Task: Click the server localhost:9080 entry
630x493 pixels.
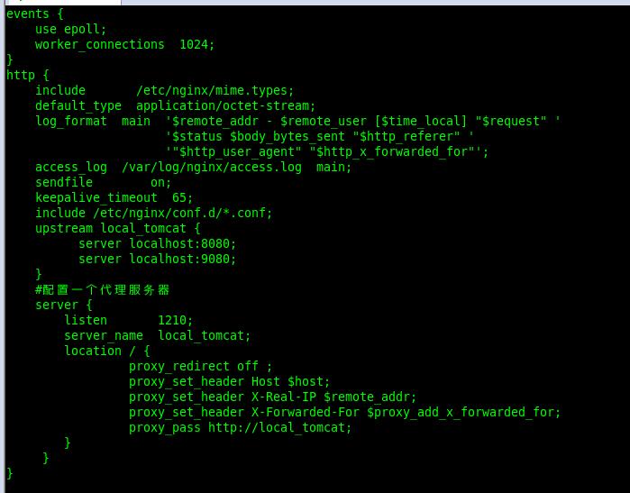Action: [x=157, y=259]
